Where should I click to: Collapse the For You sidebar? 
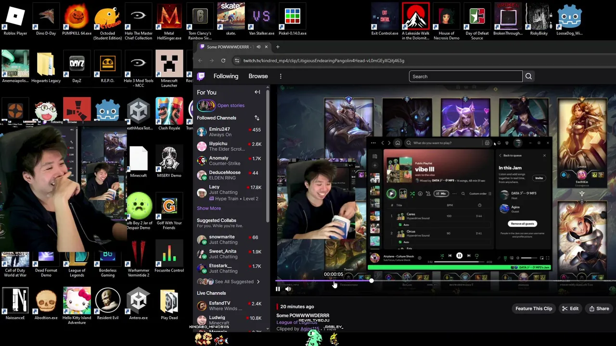257,92
